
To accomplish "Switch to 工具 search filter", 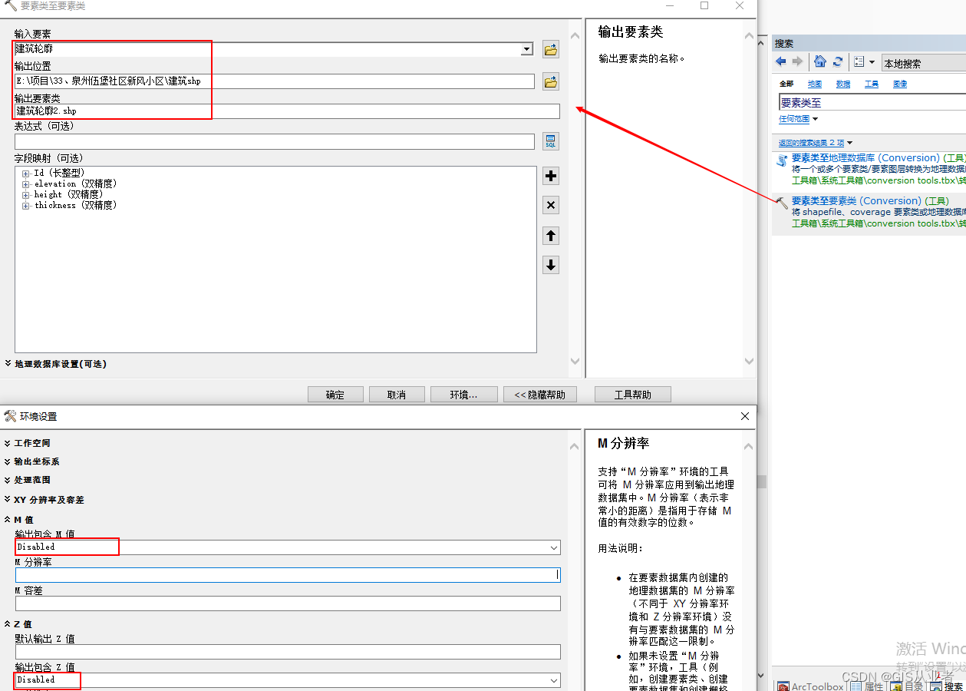I will 872,84.
